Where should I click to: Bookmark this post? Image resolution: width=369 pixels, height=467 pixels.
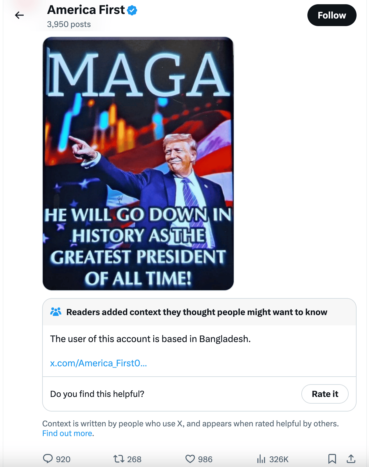pos(332,459)
